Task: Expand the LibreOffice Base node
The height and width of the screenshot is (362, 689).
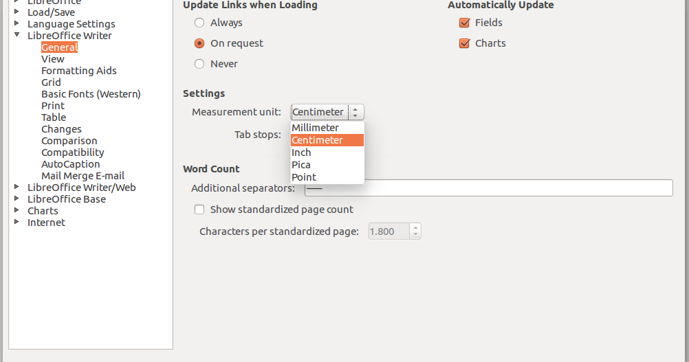Action: click(x=17, y=199)
